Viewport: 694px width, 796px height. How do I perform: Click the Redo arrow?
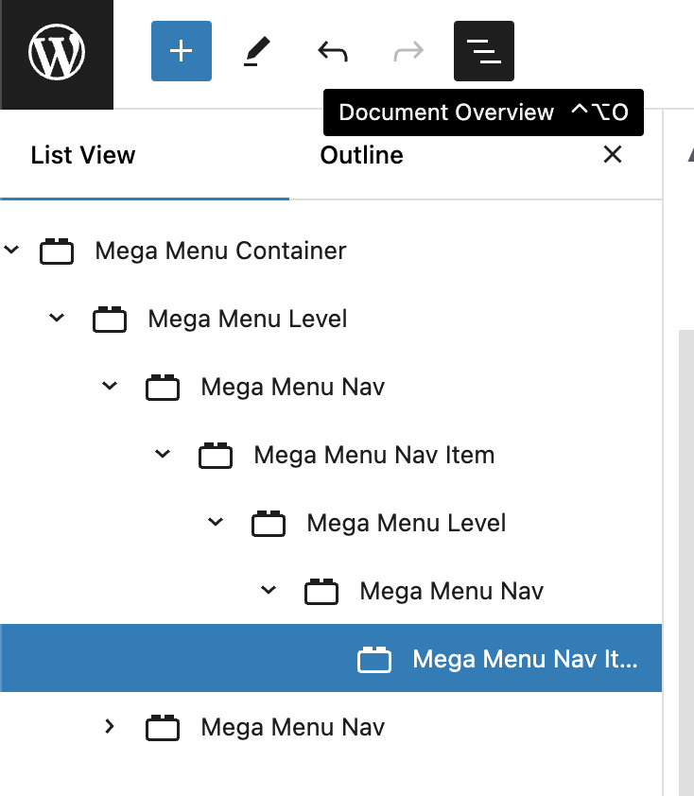coord(408,51)
